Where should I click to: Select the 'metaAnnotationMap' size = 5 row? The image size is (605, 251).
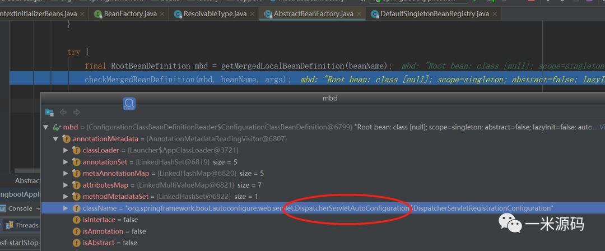click(x=323, y=173)
